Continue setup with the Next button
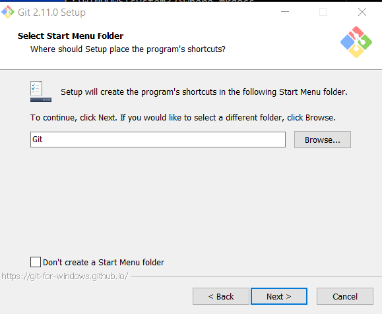Image resolution: width=382 pixels, height=314 pixels. click(x=279, y=296)
